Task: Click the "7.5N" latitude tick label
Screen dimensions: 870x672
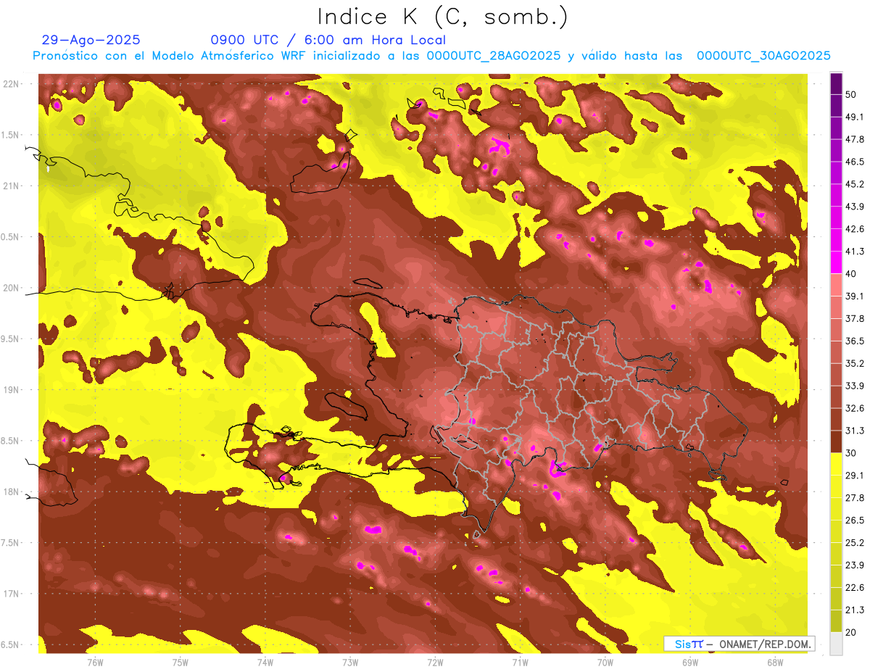Action: pyautogui.click(x=11, y=542)
